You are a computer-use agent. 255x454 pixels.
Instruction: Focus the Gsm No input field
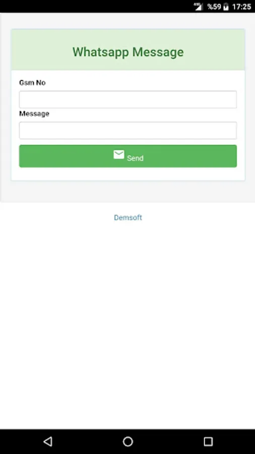point(128,99)
